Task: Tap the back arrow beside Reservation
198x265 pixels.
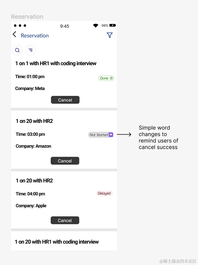Action: pyautogui.click(x=14, y=35)
